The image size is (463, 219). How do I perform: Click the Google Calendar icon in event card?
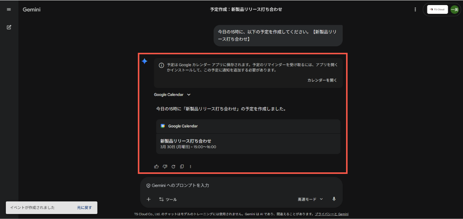(x=163, y=126)
